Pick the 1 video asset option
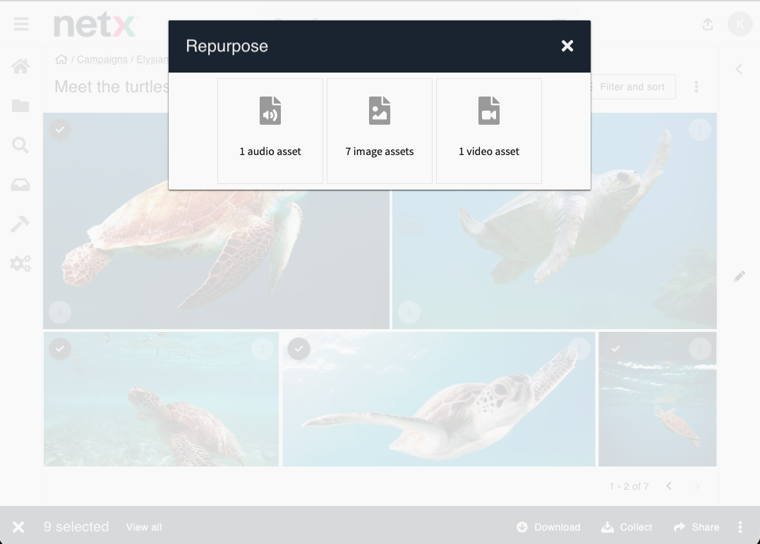 point(489,130)
